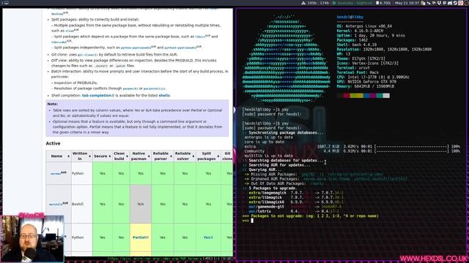
Task: Click the aur/lutris line in terminal
Action: (295, 211)
